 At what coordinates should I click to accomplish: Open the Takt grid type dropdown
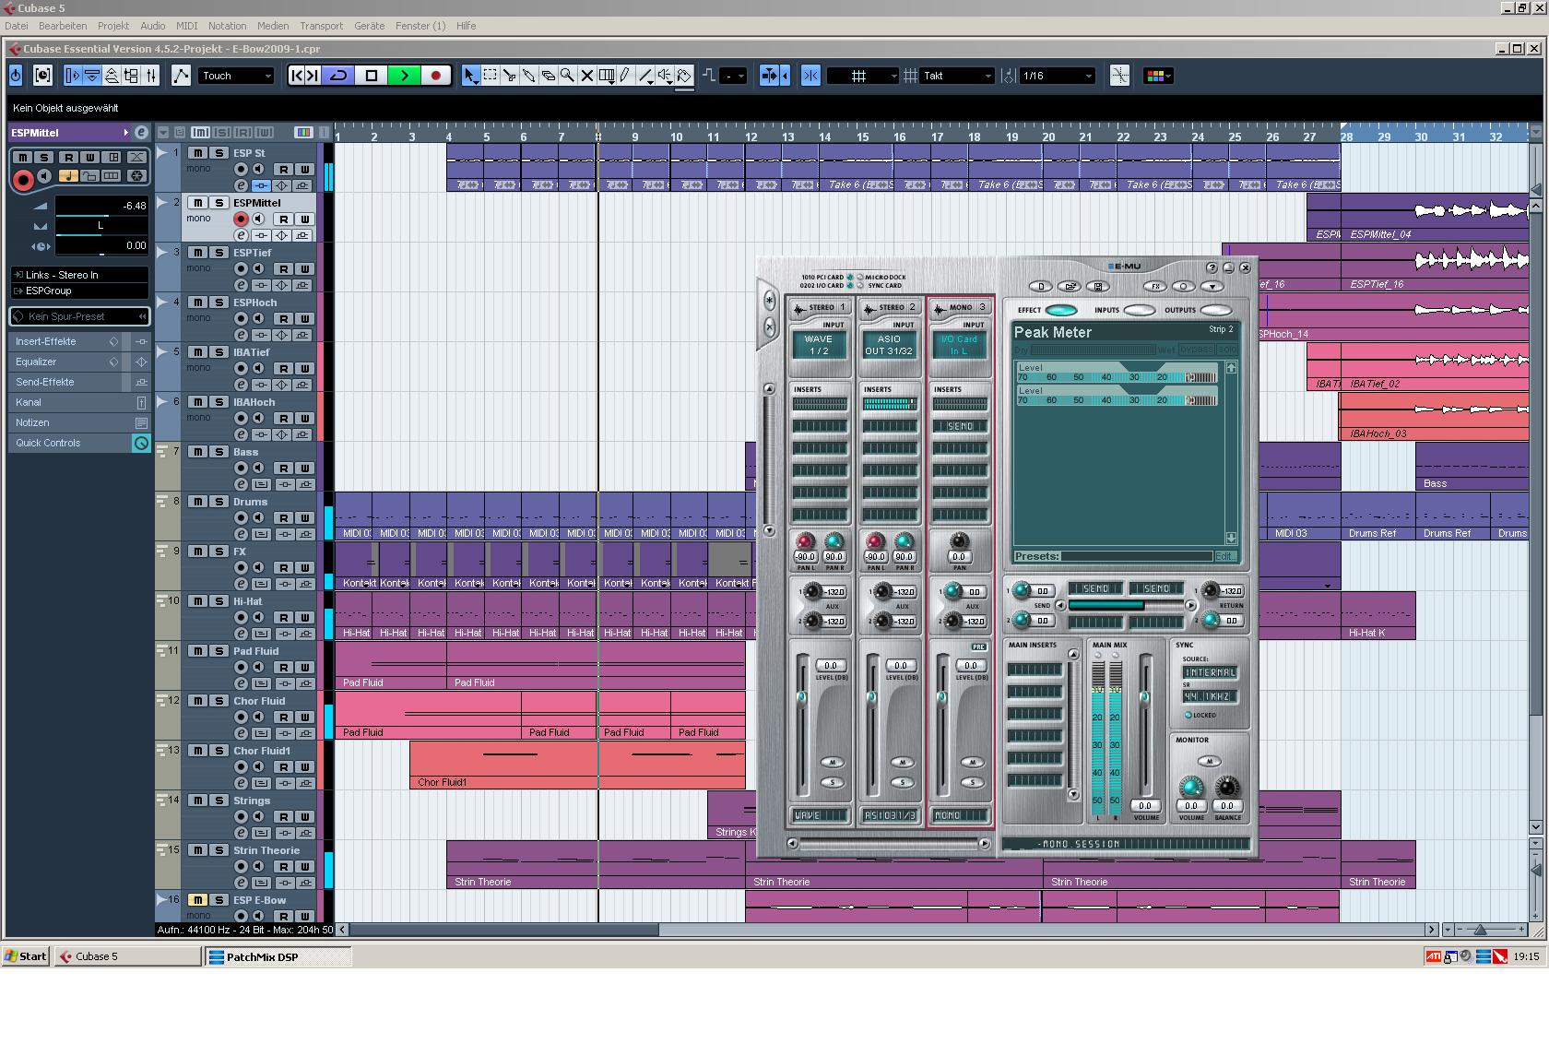click(x=957, y=76)
